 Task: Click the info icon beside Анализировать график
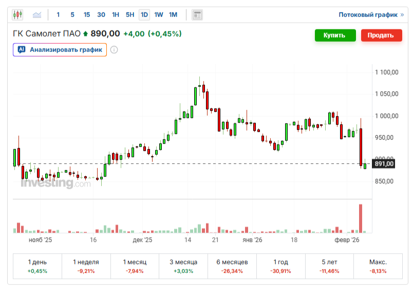[x=114, y=49]
